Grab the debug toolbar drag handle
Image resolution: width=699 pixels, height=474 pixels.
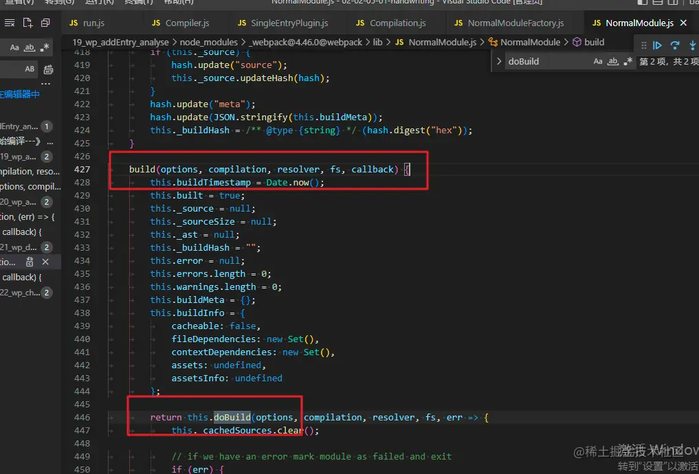(643, 45)
